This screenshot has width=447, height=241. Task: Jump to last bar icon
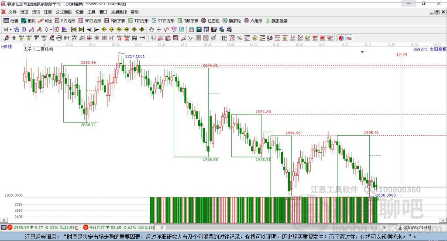point(81,30)
